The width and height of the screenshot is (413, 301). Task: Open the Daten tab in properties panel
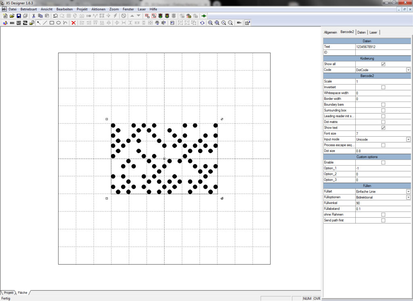pyautogui.click(x=361, y=32)
